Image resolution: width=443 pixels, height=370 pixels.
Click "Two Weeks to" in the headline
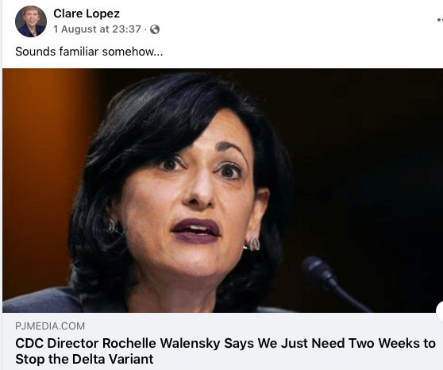392,344
